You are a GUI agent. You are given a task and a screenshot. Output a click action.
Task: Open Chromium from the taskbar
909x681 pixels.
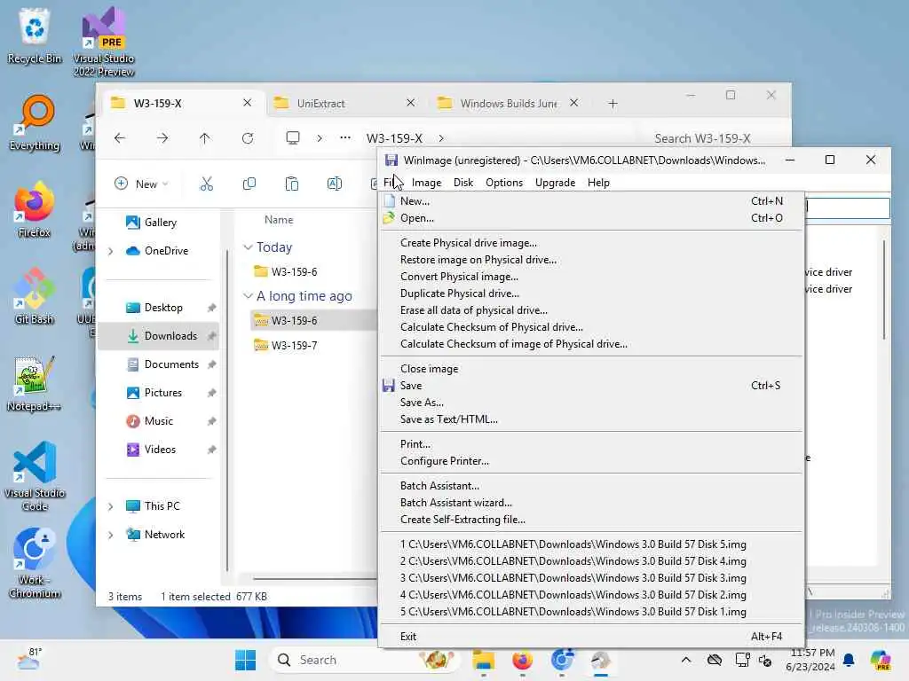(x=562, y=660)
